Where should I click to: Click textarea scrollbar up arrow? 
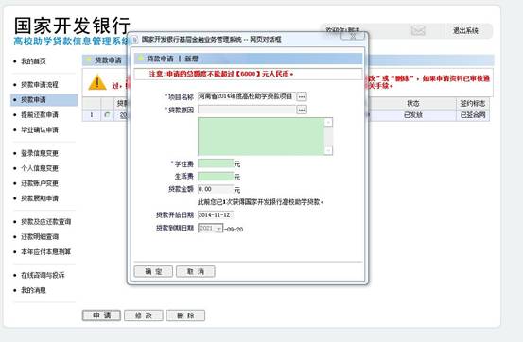[x=328, y=122]
